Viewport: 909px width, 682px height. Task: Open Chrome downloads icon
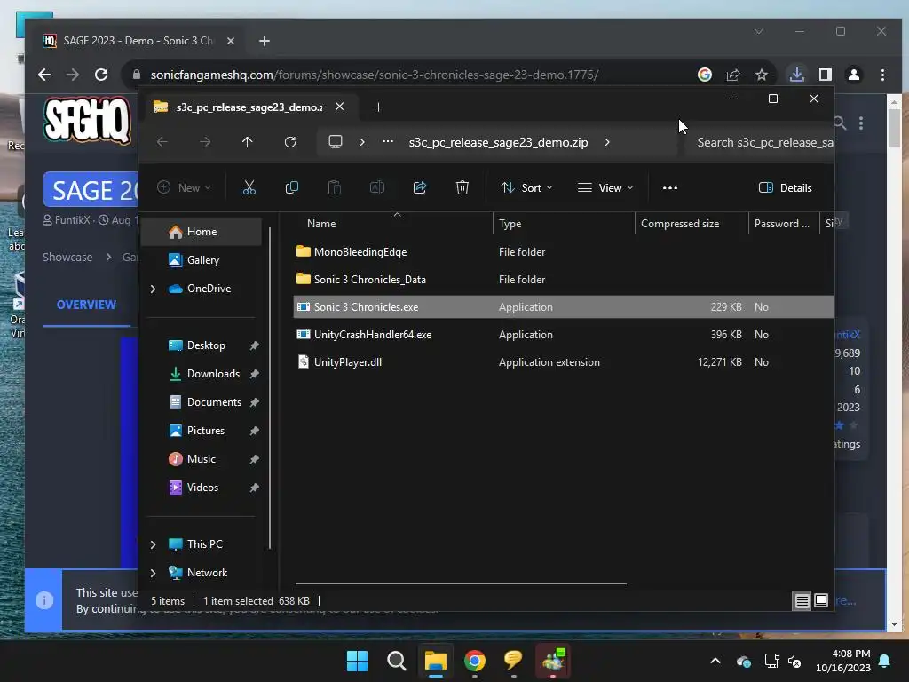click(797, 75)
